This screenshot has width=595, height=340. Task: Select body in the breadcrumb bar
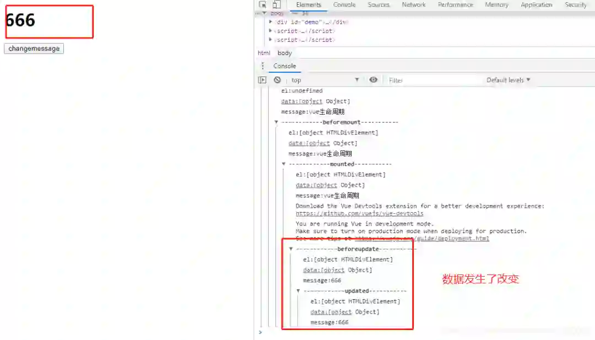[x=285, y=53]
